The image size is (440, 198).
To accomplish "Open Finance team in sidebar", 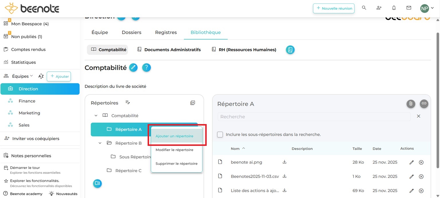I will [x=27, y=101].
